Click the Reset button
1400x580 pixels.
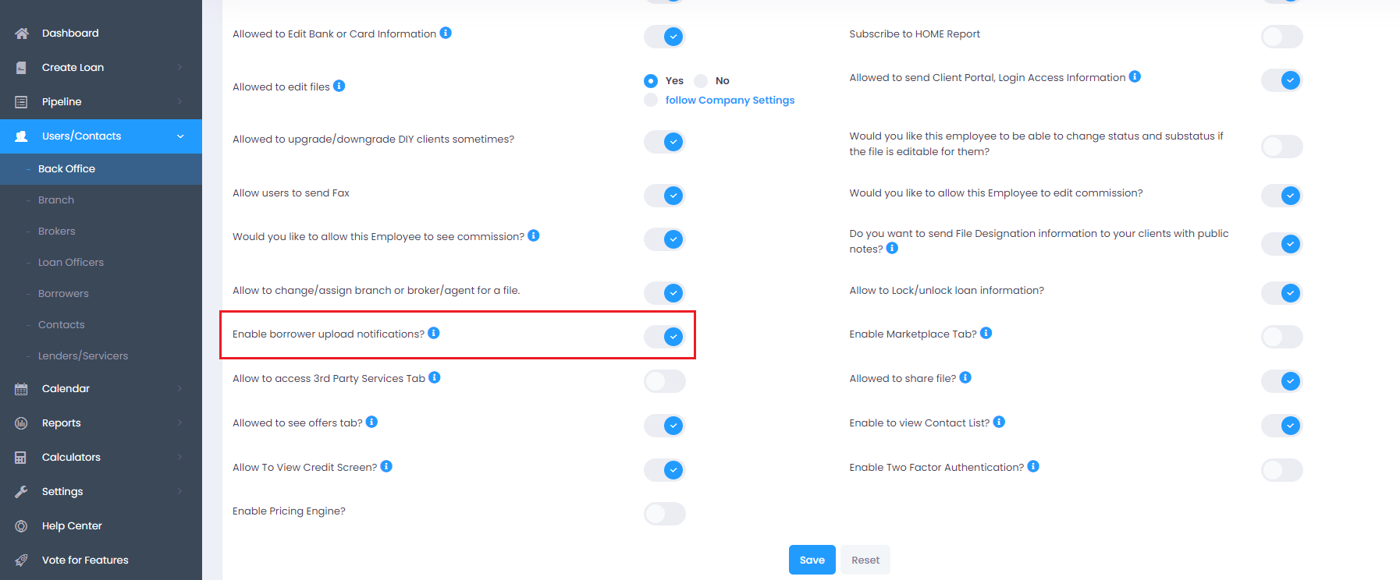pyautogui.click(x=865, y=560)
